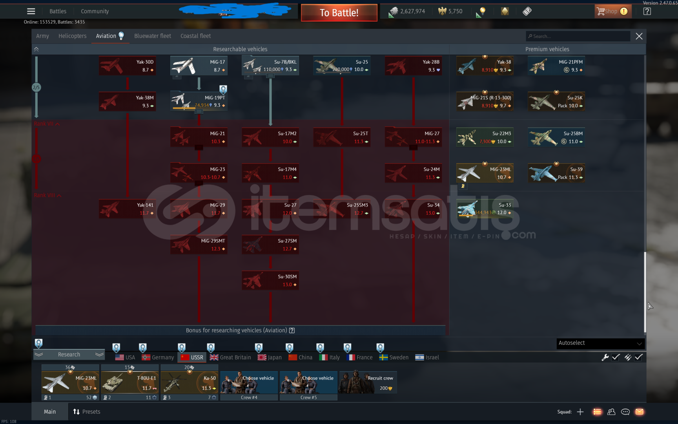Viewport: 678px width, 424px height.
Task: Expand the Su-7B/BKL vehicle group
Action: coord(270,76)
